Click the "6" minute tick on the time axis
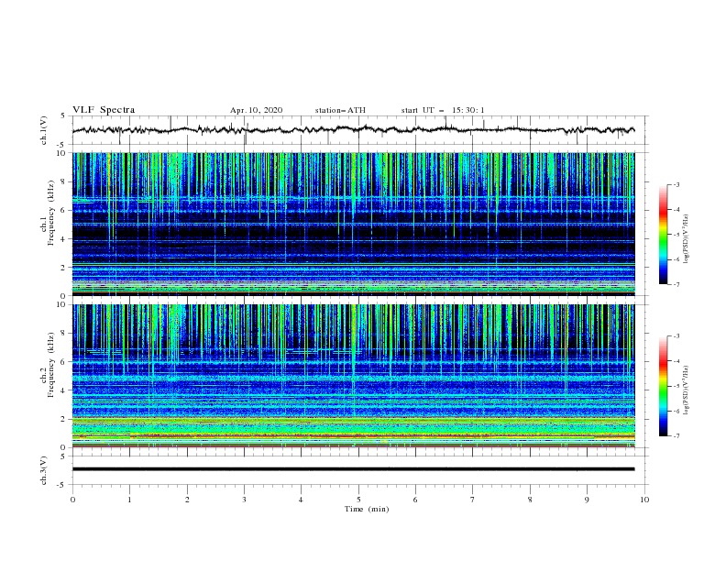The height and width of the screenshot is (561, 726). coord(415,500)
